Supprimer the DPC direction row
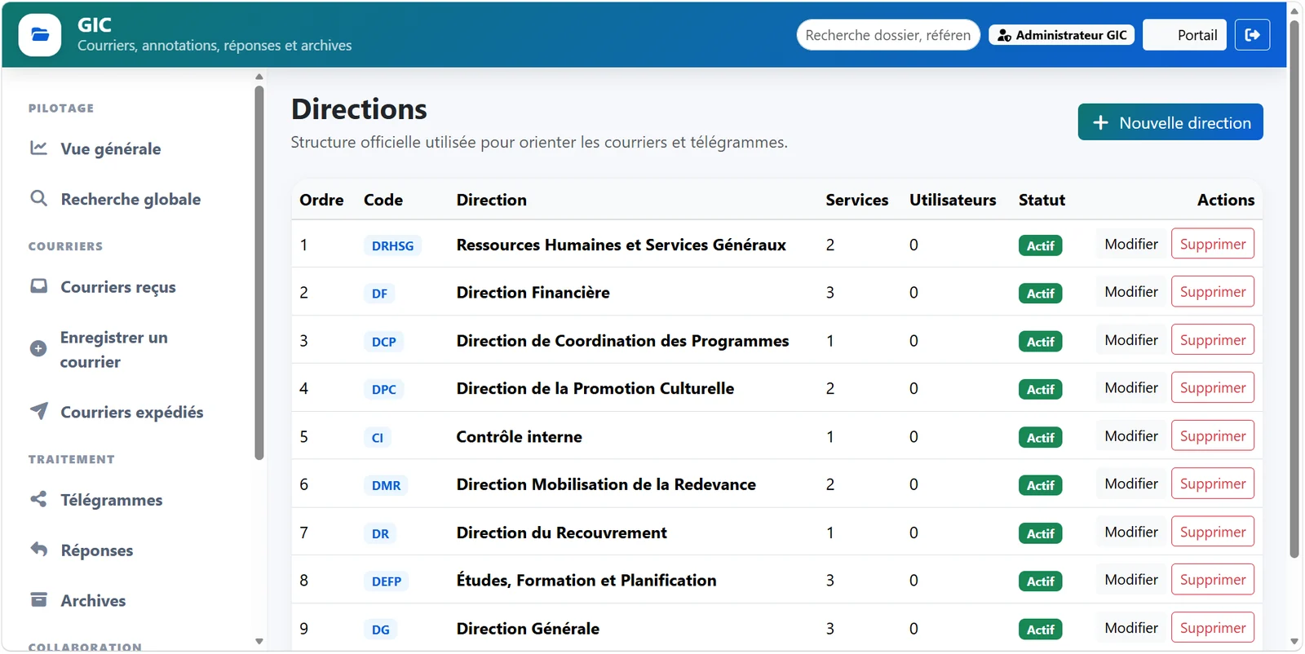 point(1212,387)
